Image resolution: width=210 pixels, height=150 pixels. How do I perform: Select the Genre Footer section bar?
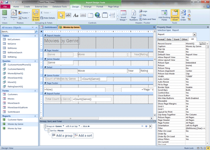(99, 75)
